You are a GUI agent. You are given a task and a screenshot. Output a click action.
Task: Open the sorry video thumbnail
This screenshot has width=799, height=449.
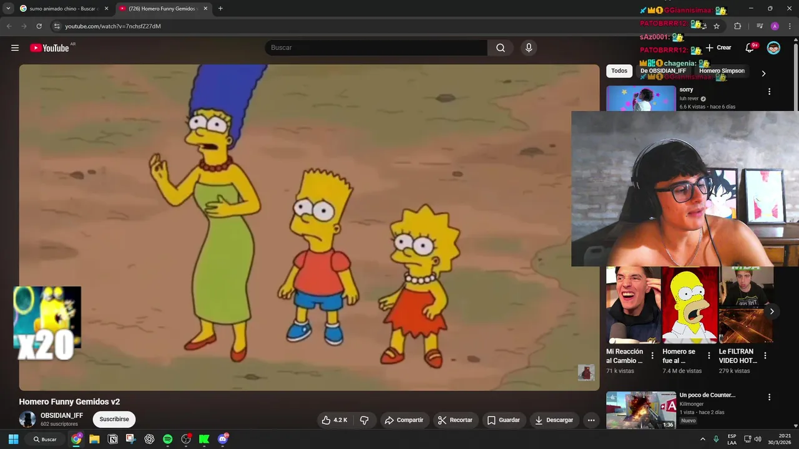click(641, 99)
